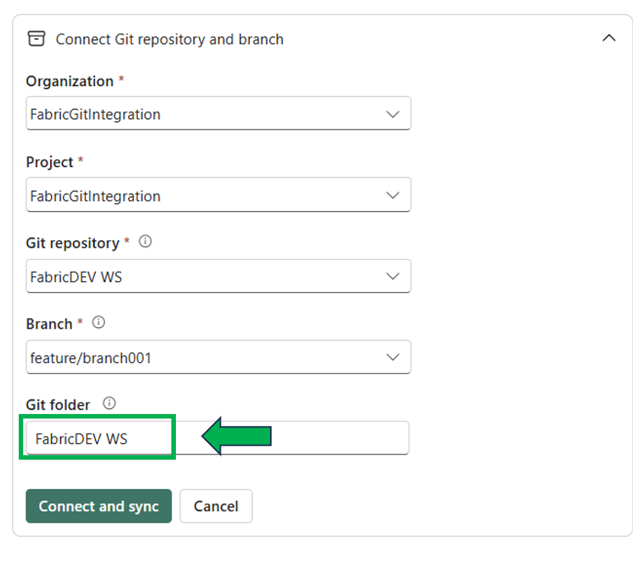The width and height of the screenshot is (633, 572).
Task: Click the Project field label
Action: tap(50, 162)
